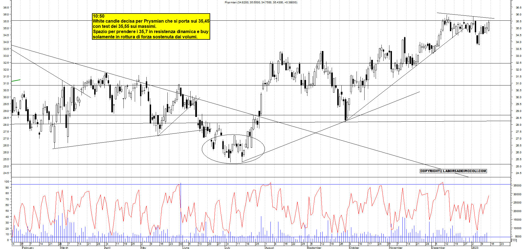The width and height of the screenshot is (522, 249).
Task: Click the November month label
Action: click(396, 248)
